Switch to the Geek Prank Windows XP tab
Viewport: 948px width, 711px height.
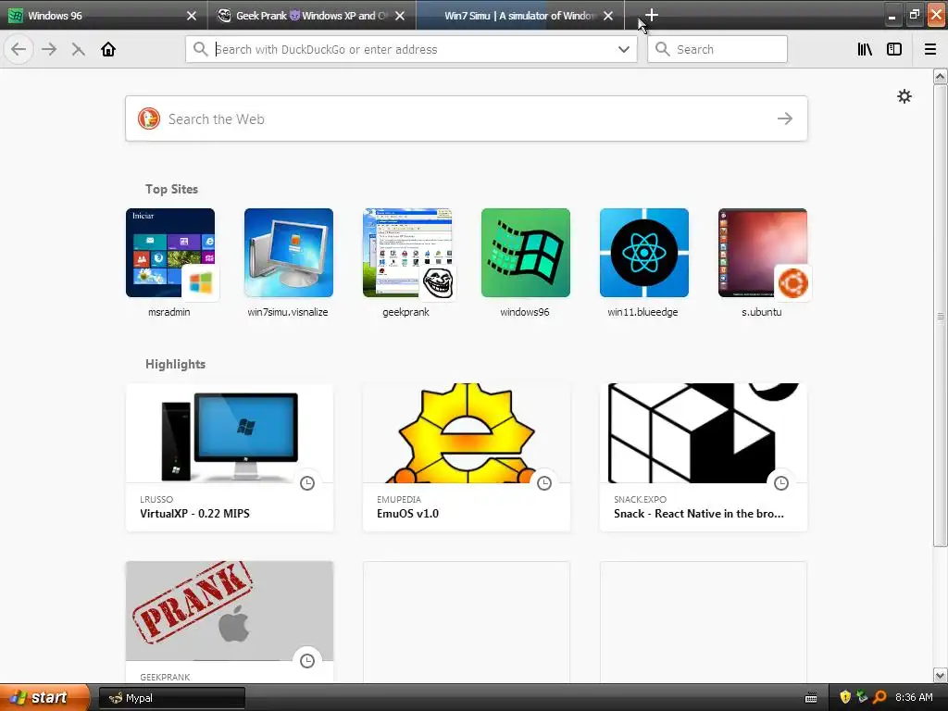[x=312, y=16]
